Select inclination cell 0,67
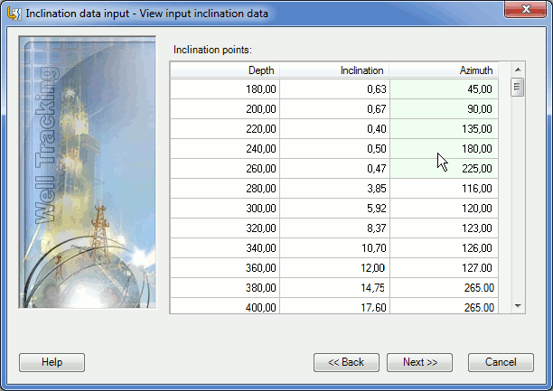This screenshot has width=553, height=391. [334, 109]
